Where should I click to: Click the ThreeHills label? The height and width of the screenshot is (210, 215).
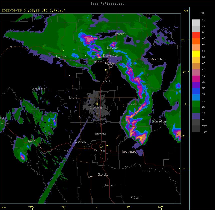[134, 104]
